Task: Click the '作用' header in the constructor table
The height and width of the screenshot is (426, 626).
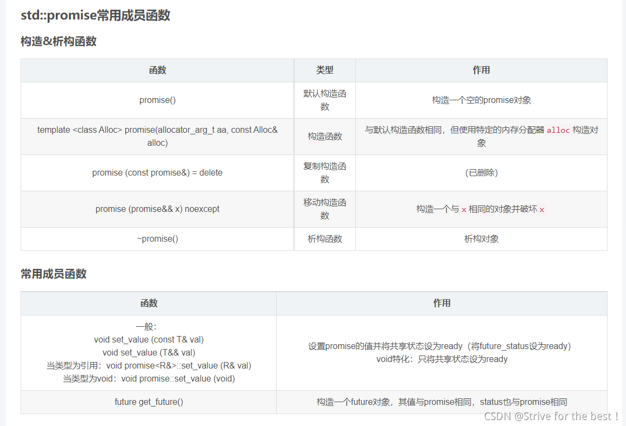Action: point(481,70)
